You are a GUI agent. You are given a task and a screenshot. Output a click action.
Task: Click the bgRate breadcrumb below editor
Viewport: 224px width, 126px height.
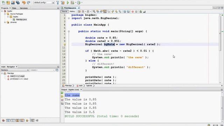pos(89,85)
